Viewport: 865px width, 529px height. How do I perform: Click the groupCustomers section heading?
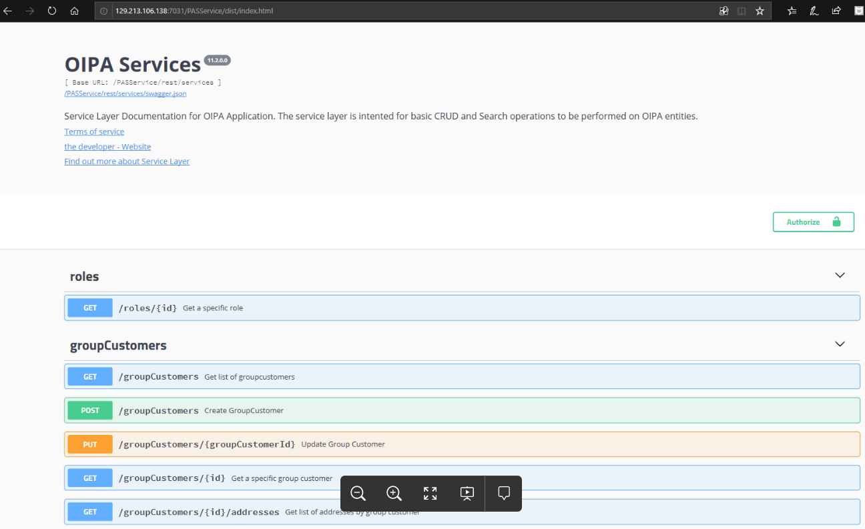(x=118, y=346)
